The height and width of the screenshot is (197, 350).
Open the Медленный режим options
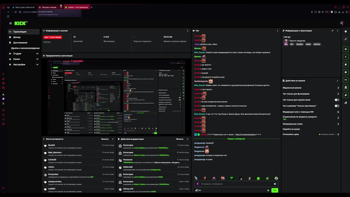311,88
